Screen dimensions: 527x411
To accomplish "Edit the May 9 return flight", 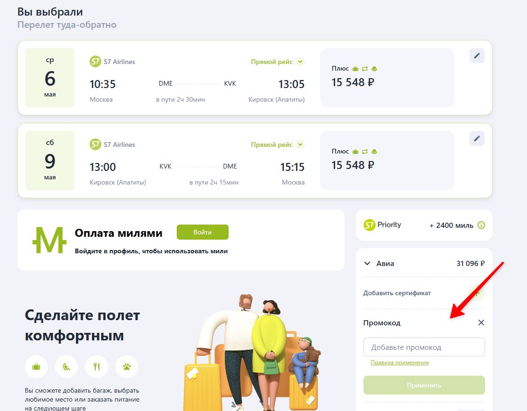I will tap(477, 138).
